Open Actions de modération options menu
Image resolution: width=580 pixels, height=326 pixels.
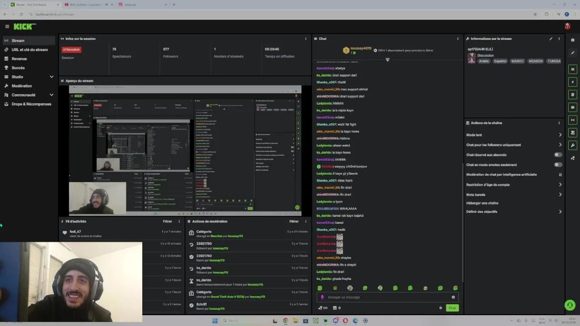coord(305,221)
